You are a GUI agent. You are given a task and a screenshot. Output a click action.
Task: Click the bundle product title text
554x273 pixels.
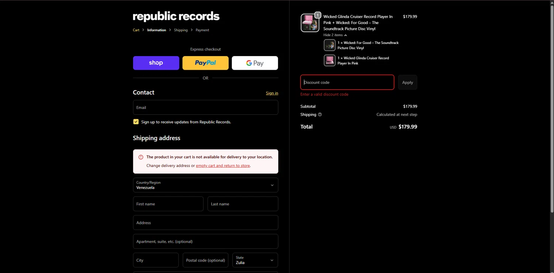coord(358,23)
